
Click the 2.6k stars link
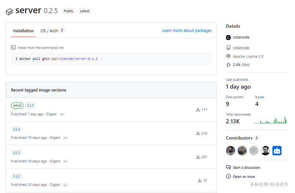pos(241,64)
